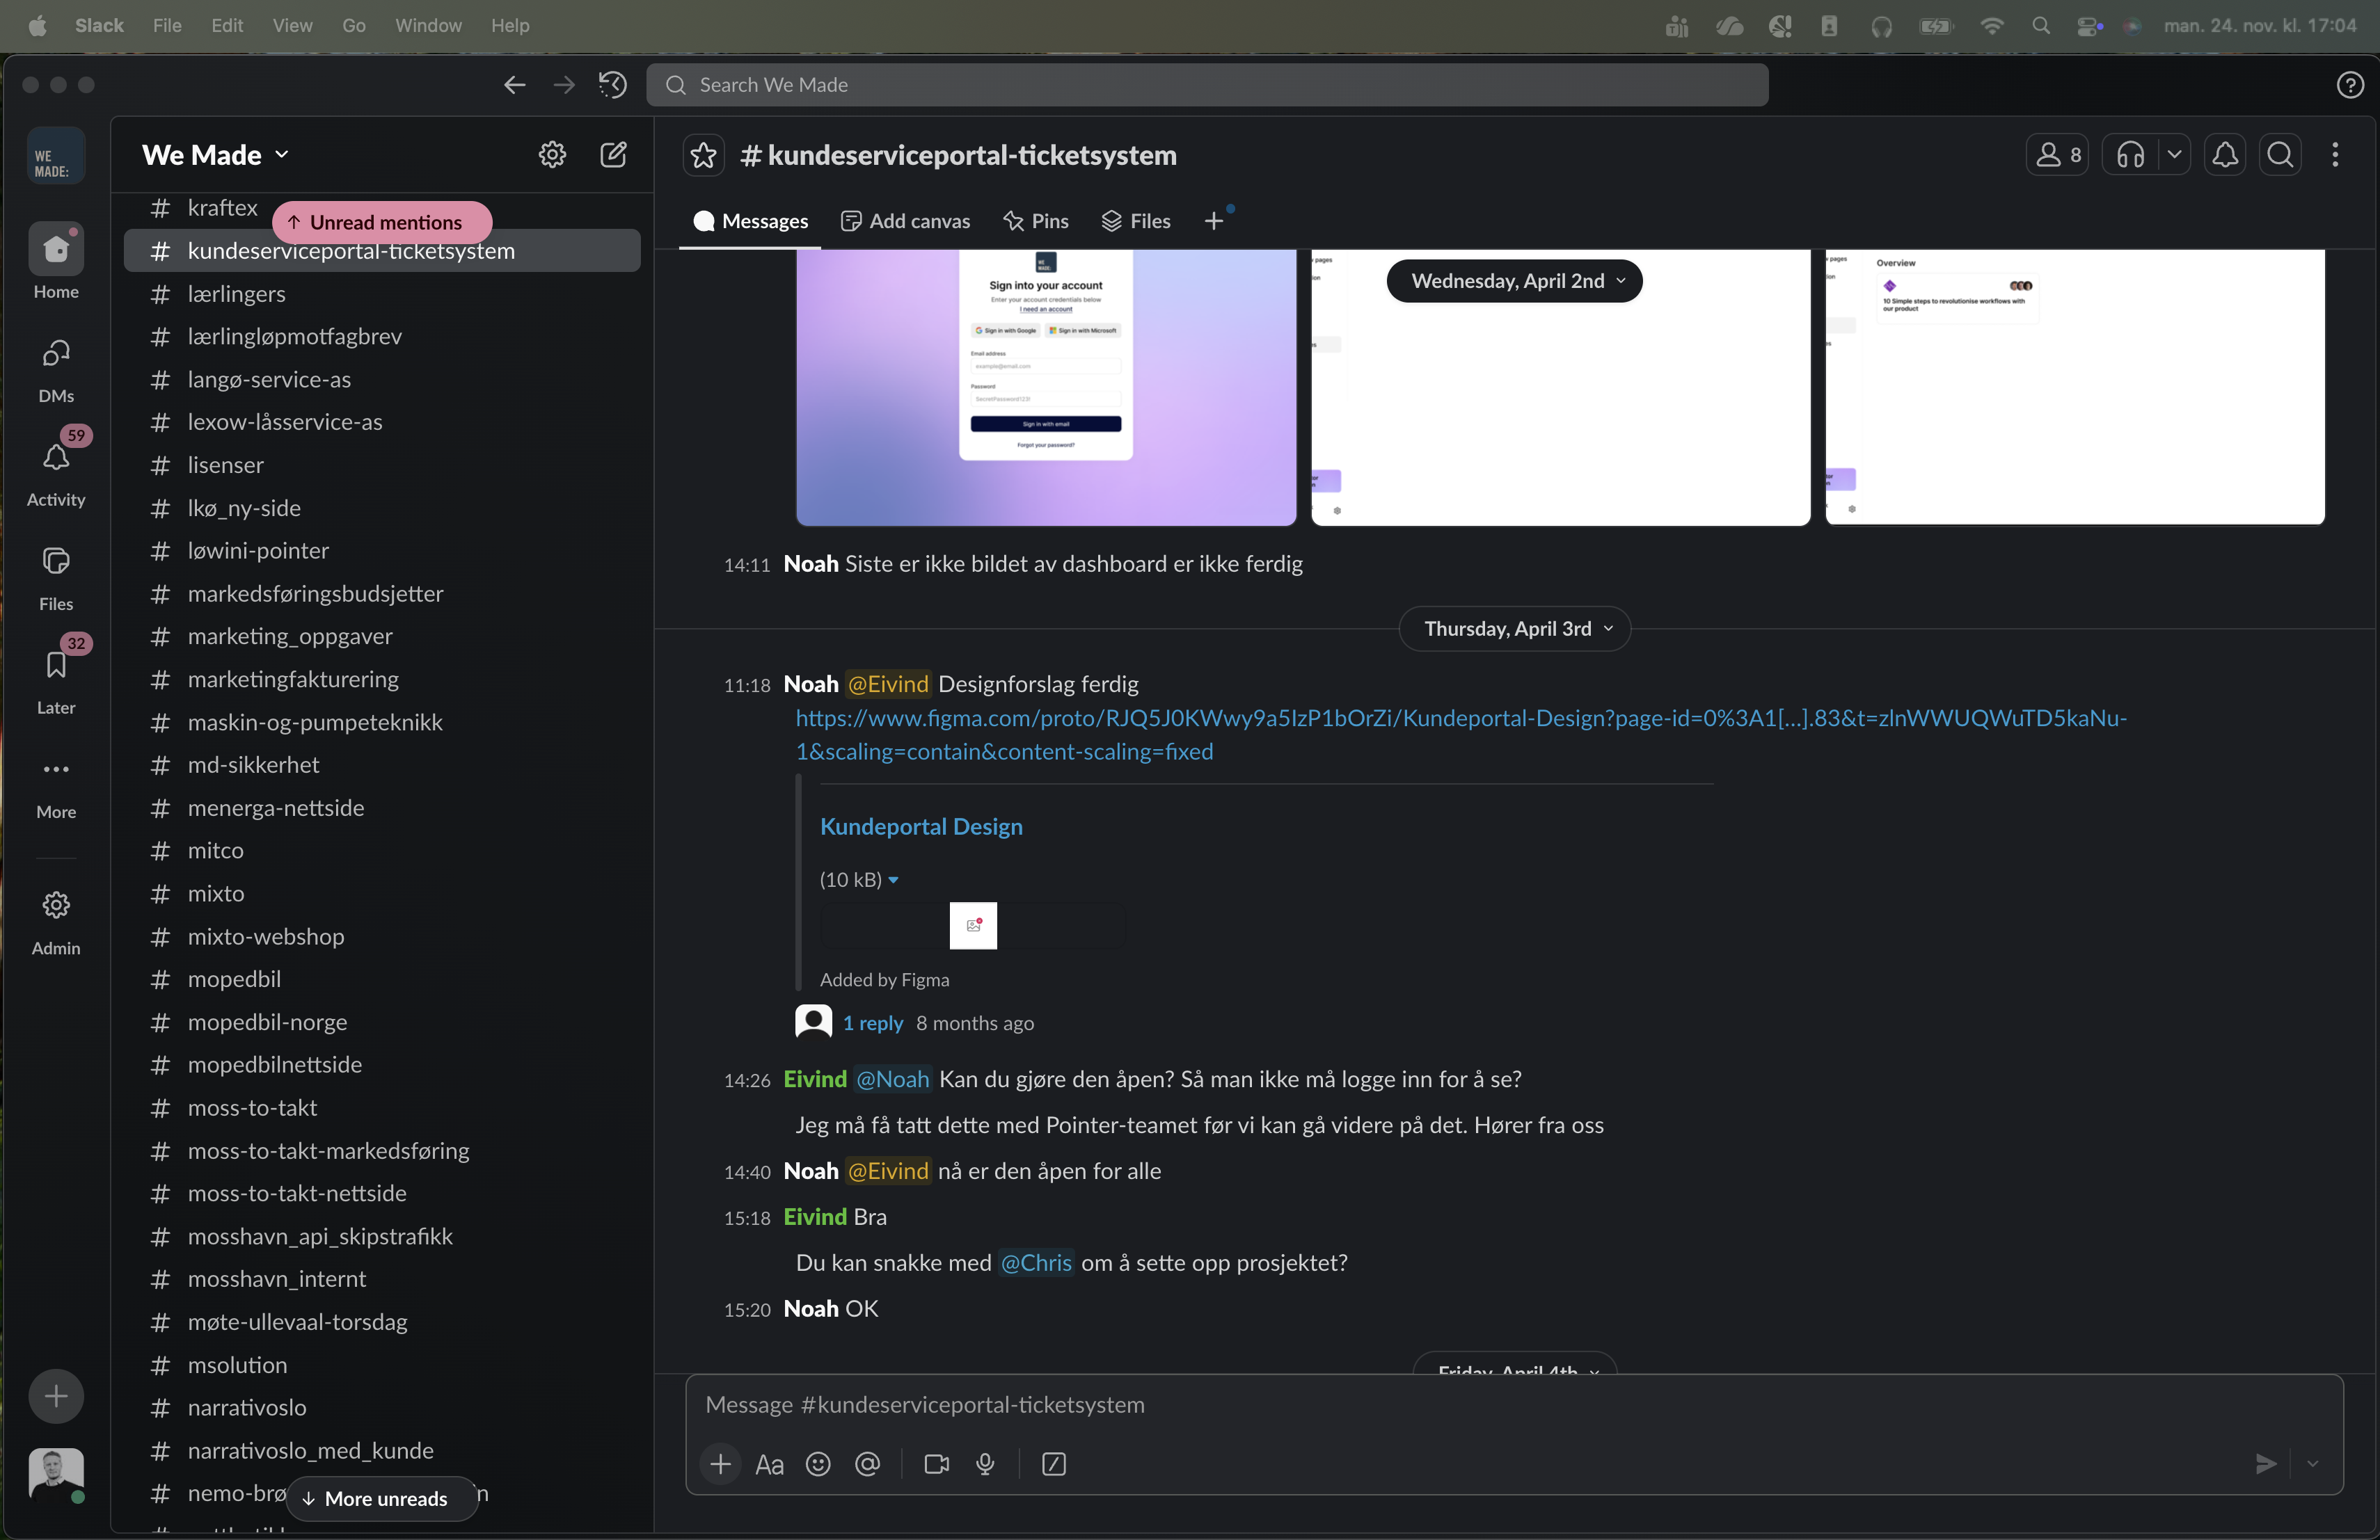Open the slash shortcuts icon in composer
Viewport: 2380px width, 1540px height.
click(1053, 1464)
